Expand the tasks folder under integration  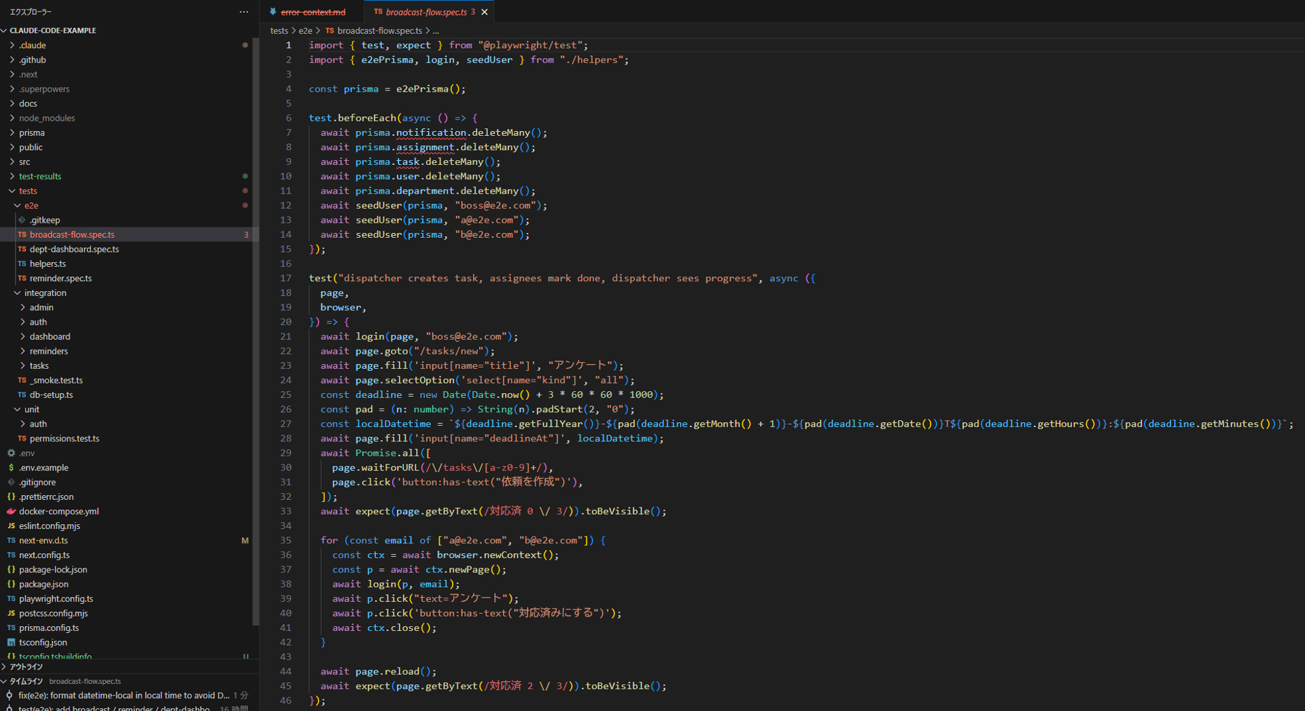[x=23, y=366]
